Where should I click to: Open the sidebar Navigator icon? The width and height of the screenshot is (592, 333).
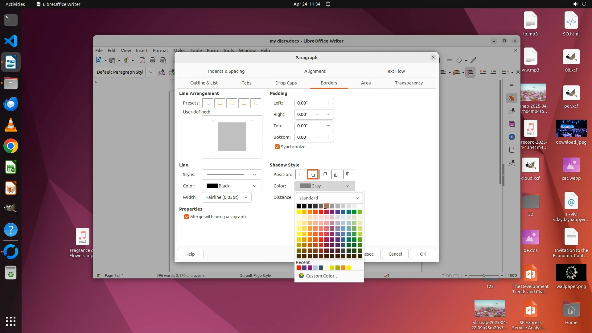pyautogui.click(x=512, y=137)
